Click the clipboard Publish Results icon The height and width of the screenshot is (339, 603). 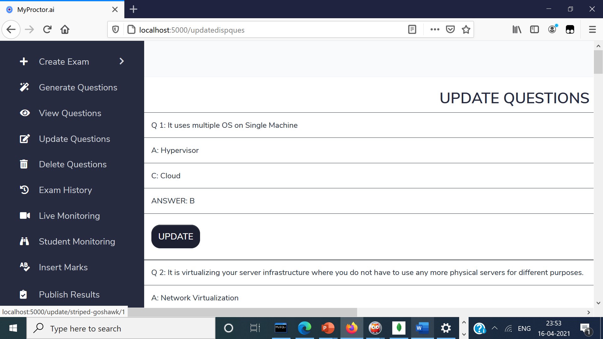click(23, 294)
